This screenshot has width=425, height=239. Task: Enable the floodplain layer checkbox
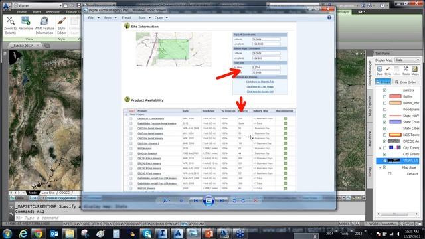click(384, 109)
